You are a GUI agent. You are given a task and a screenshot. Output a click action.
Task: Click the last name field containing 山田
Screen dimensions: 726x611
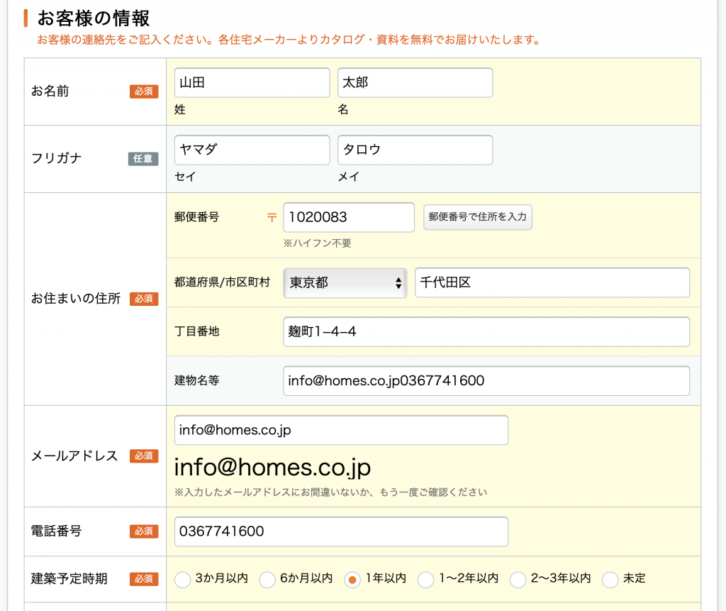pos(252,82)
